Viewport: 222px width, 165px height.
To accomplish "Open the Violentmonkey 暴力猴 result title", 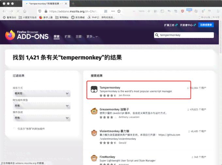I will pyautogui.click(x=114, y=131).
